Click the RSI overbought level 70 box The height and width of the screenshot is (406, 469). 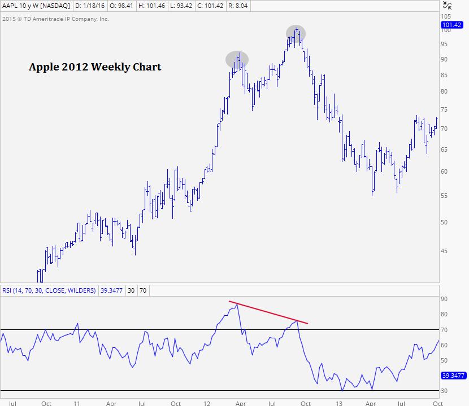(x=143, y=290)
